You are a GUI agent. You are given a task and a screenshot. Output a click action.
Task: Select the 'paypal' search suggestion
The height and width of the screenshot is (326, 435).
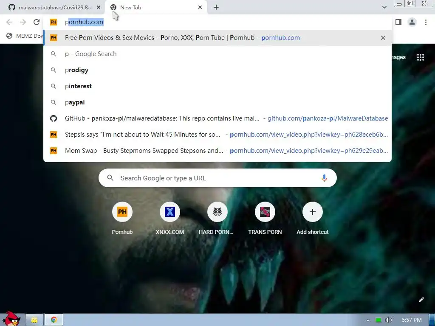(217, 102)
